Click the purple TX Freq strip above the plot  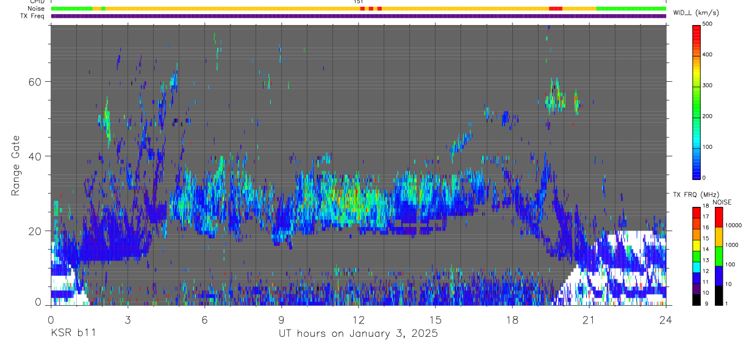tap(359, 16)
